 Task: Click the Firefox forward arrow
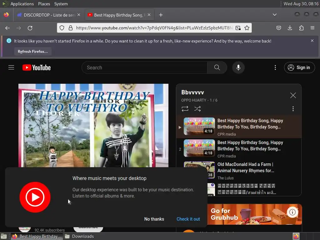click(19, 28)
